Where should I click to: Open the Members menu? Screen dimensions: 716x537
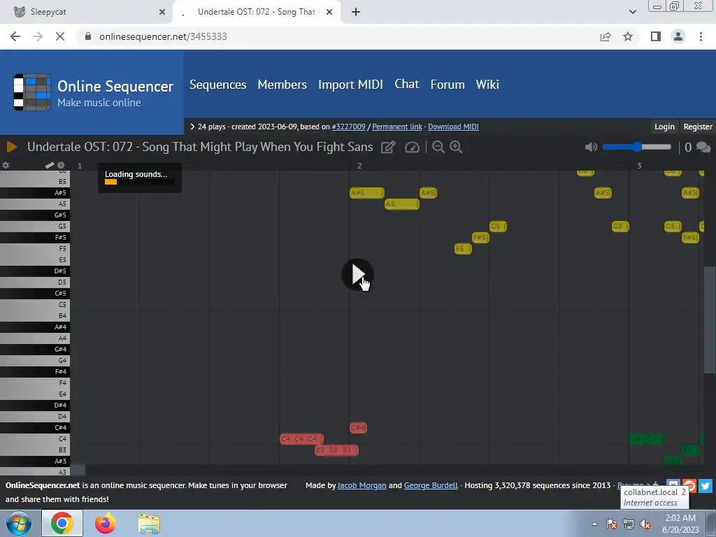coord(282,85)
